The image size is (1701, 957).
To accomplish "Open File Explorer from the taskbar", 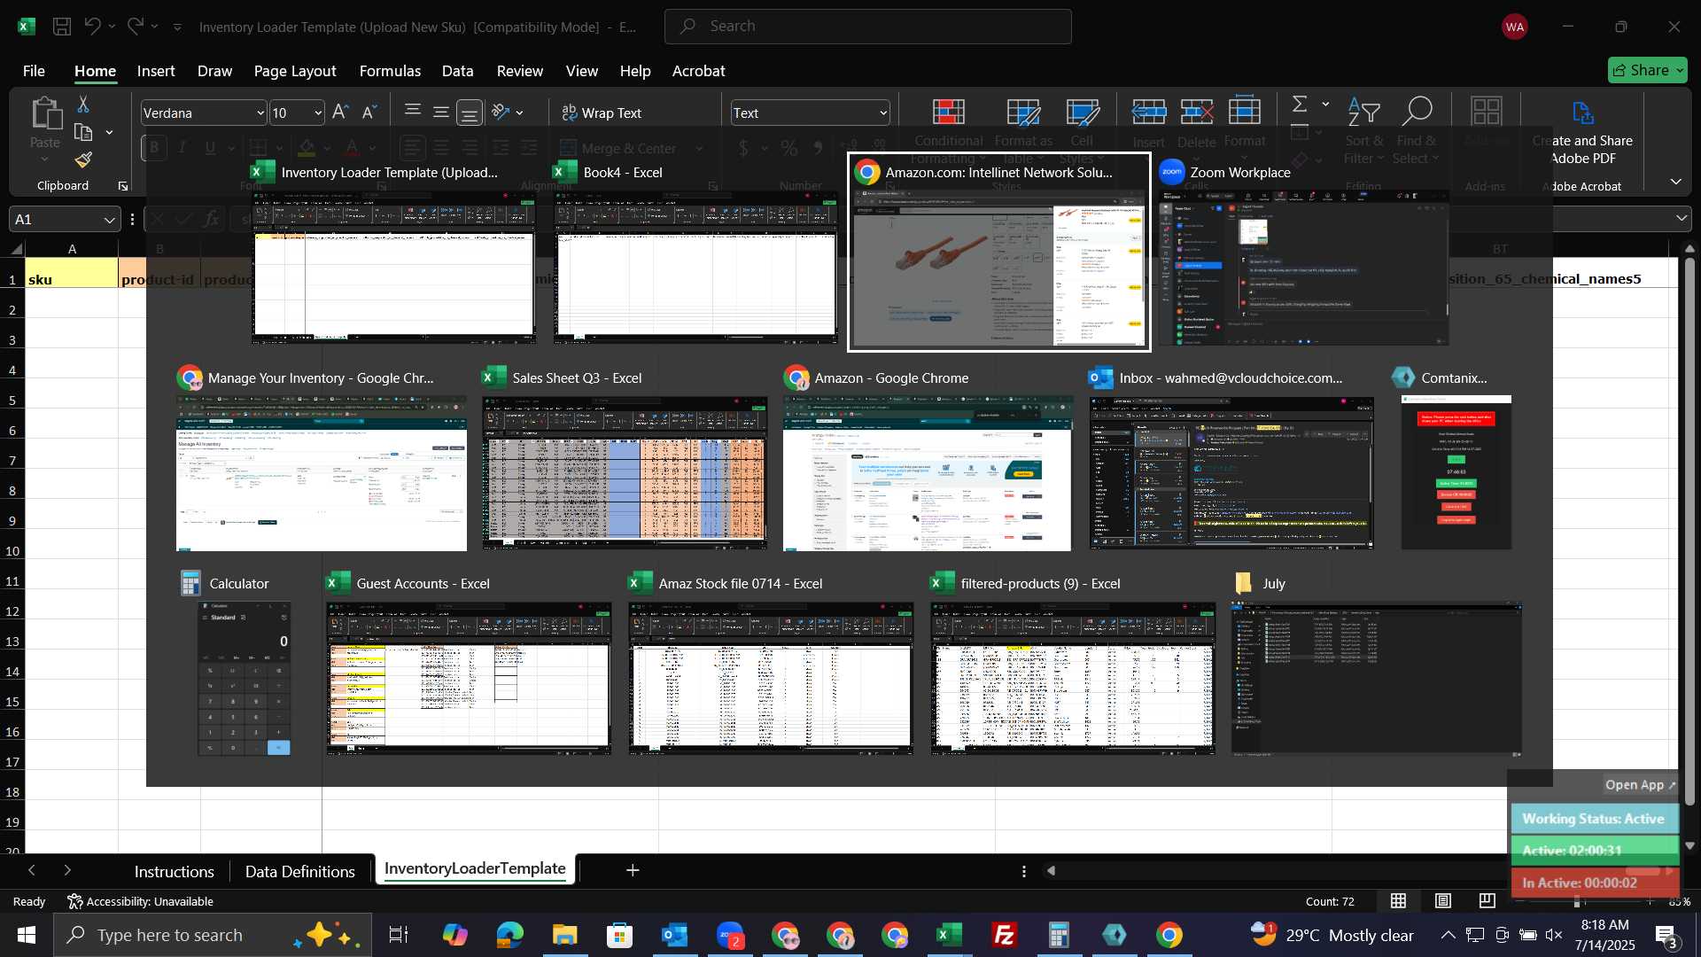I will [x=564, y=935].
